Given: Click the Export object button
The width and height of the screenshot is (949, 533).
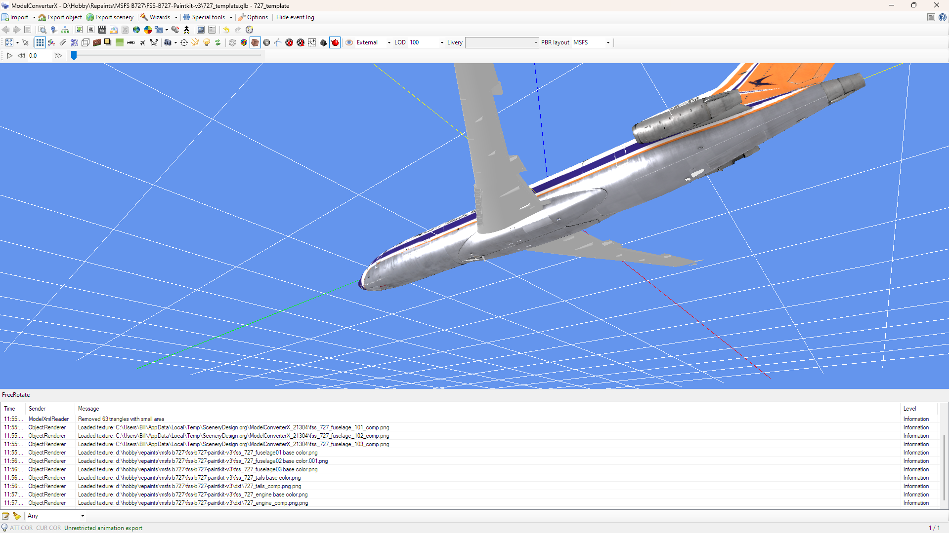Looking at the screenshot, I should coord(60,17).
